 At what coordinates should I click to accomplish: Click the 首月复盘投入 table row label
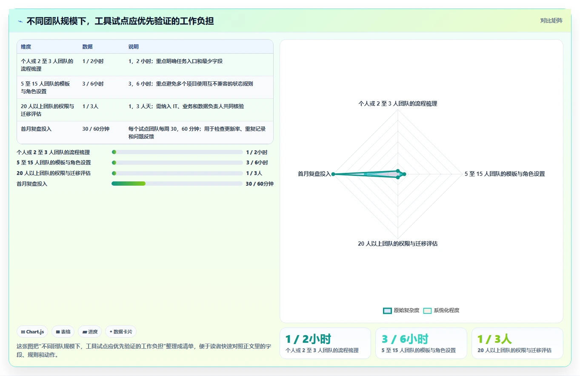36,129
